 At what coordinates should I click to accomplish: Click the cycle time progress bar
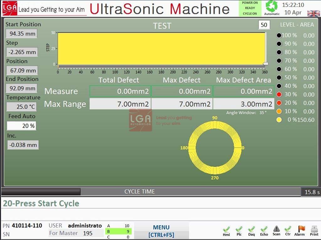(151, 191)
